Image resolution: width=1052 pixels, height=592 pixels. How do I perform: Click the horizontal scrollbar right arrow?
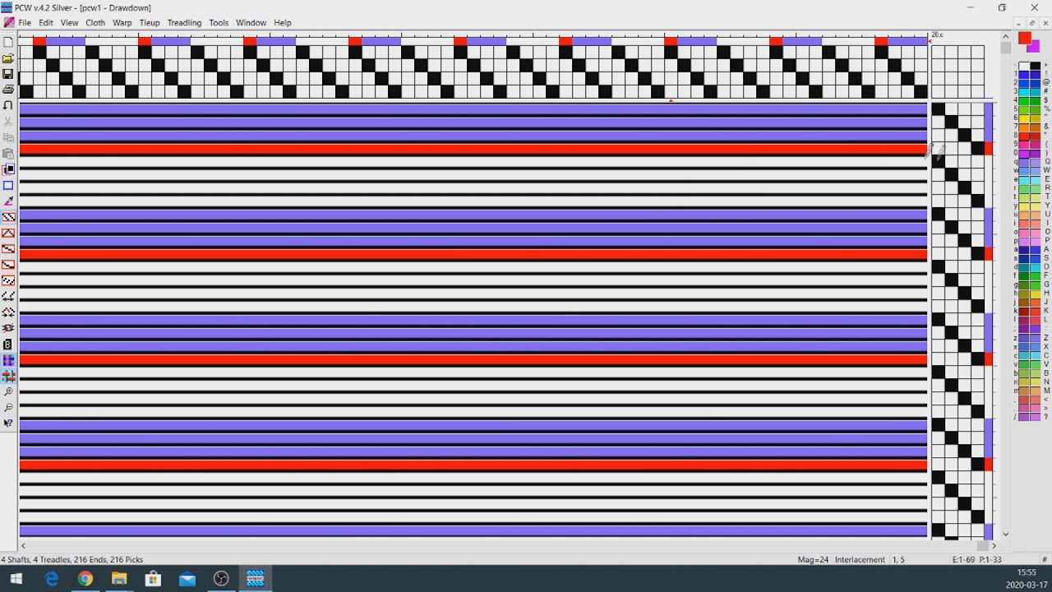(994, 546)
